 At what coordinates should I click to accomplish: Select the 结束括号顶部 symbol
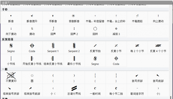[x=11, y=90]
